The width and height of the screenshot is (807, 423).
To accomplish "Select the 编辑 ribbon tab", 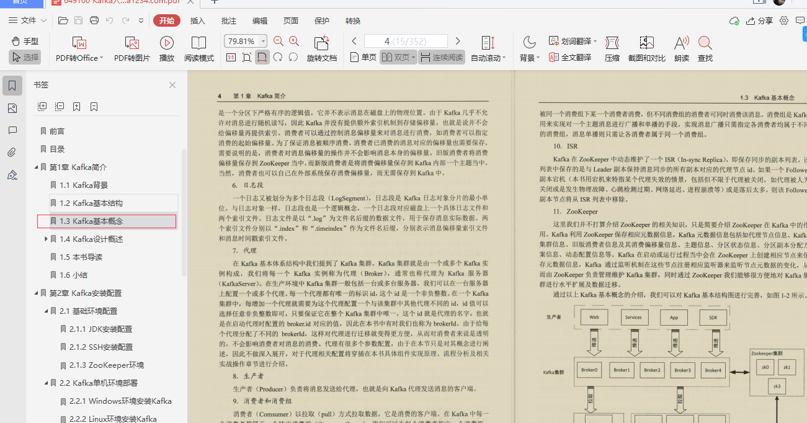I will click(x=260, y=20).
